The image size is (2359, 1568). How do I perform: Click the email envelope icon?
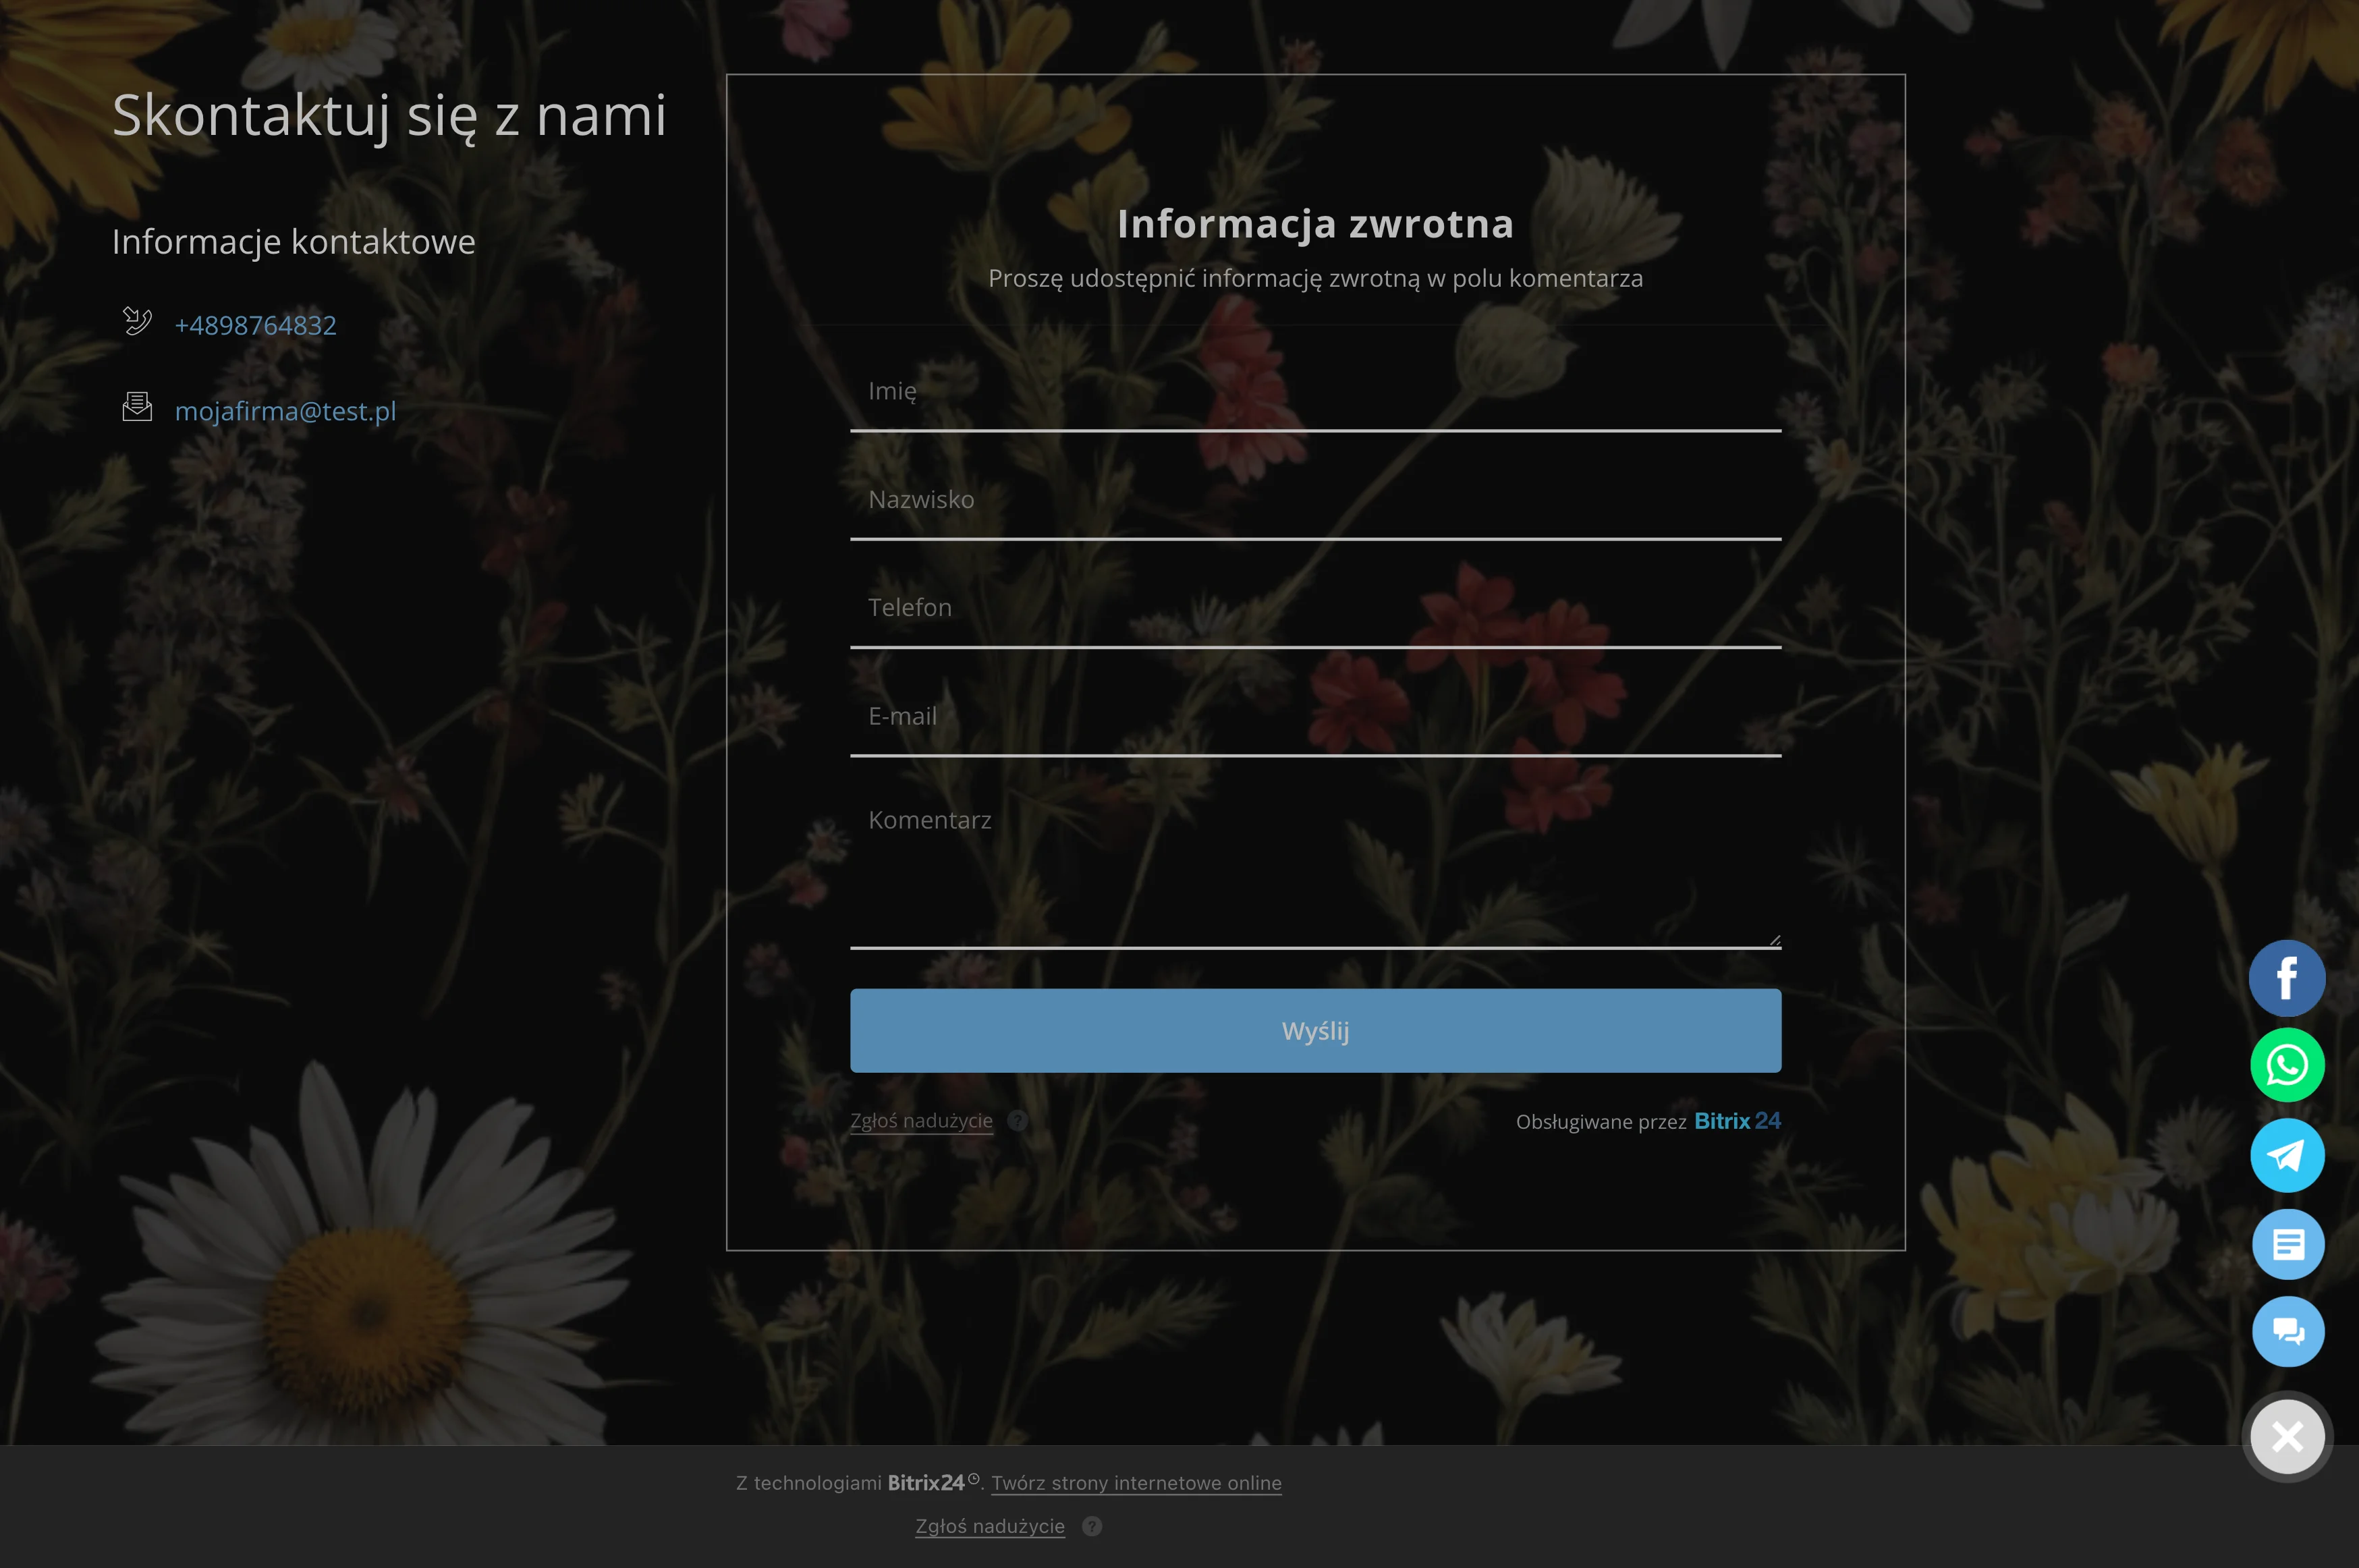point(137,407)
